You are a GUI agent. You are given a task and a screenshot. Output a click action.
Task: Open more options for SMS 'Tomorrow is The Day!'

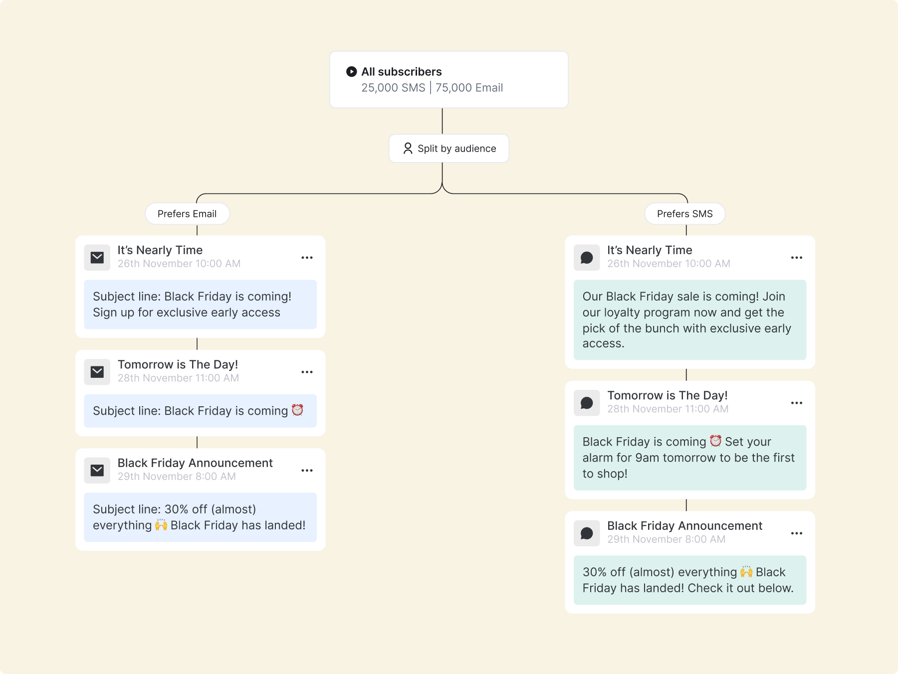tap(797, 403)
